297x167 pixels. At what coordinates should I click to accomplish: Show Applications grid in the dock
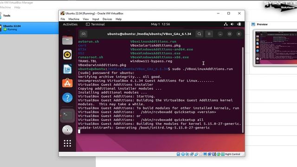(x=67, y=143)
